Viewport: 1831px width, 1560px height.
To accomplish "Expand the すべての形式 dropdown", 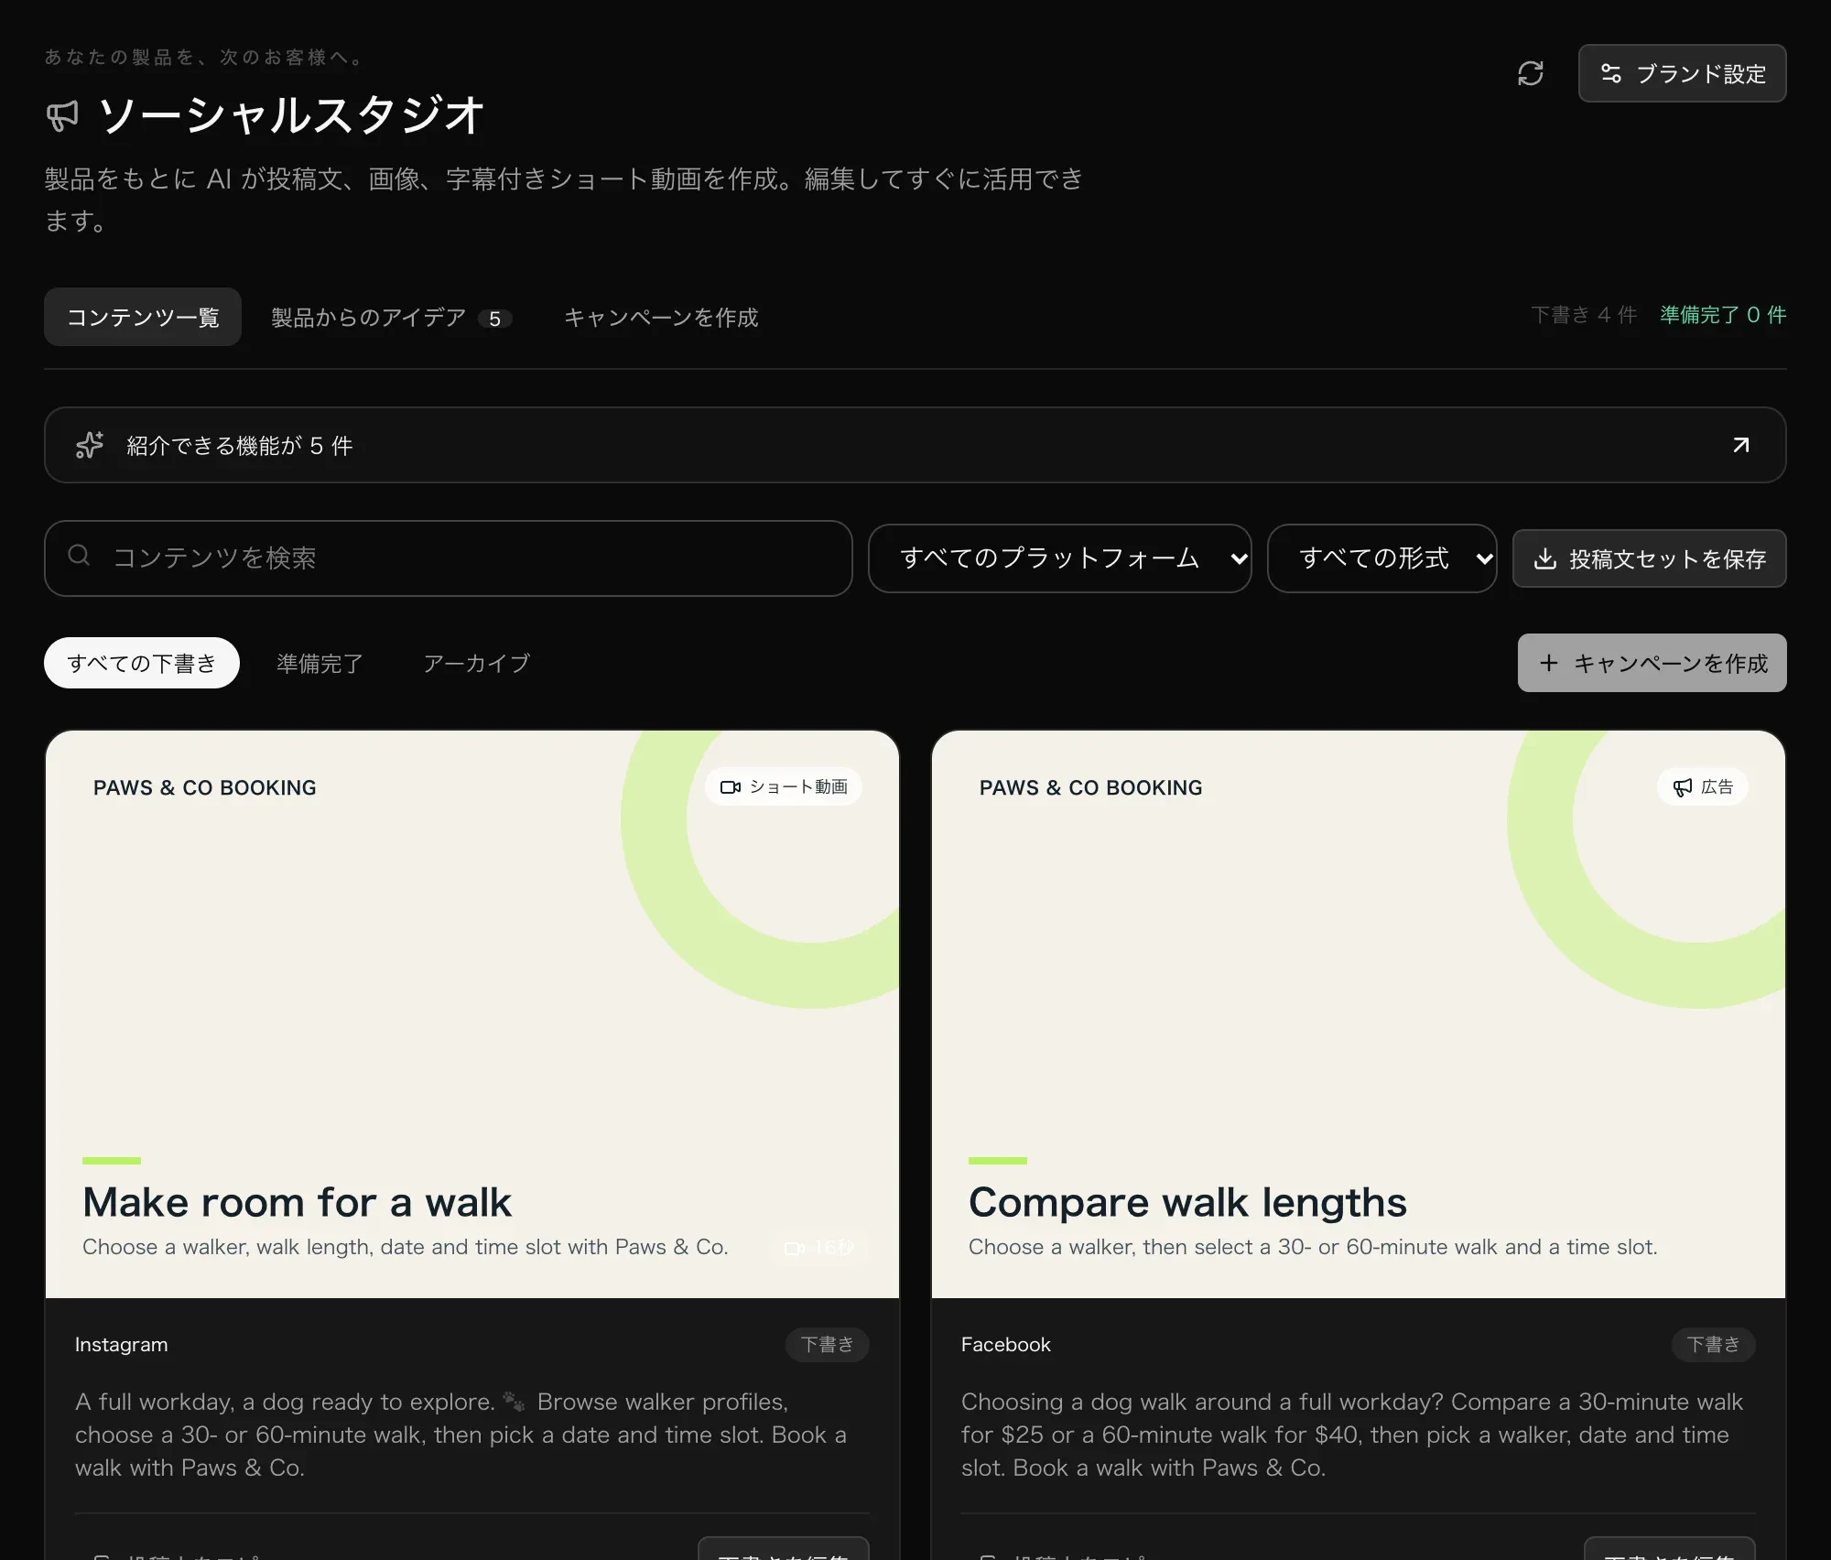I will tap(1381, 558).
